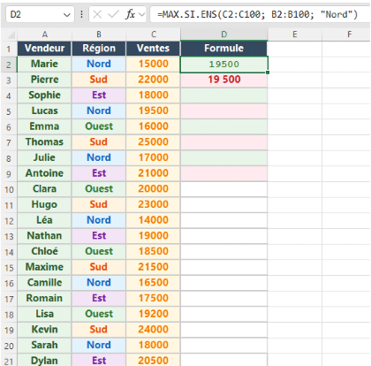371x366 pixels.
Task: Select row 20 header
Action: (9, 346)
